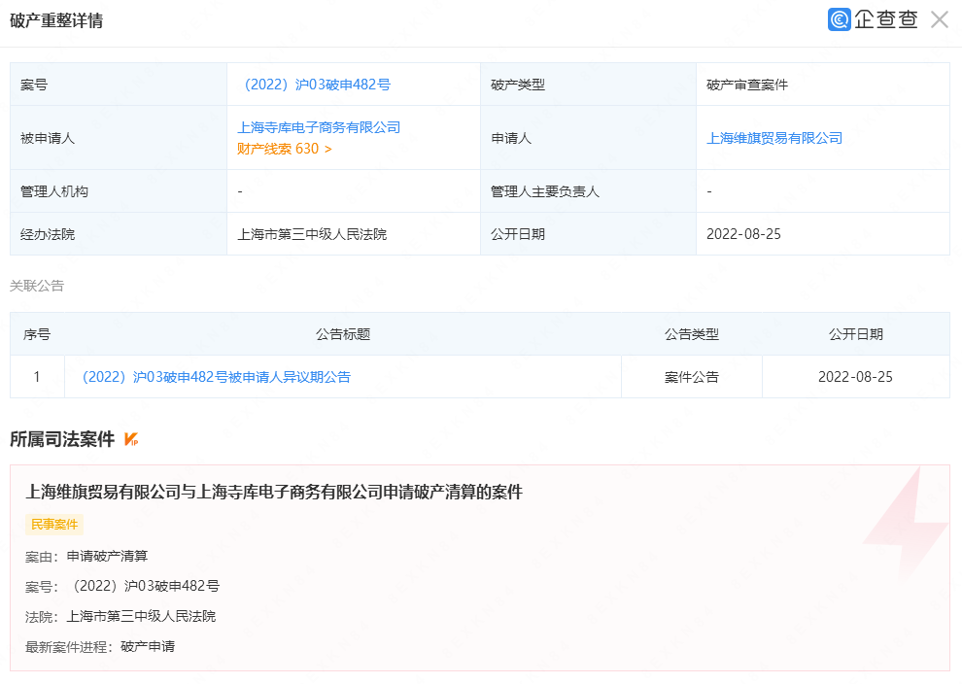
Task: Select 最新案件进程 value 破产申请
Action: pos(148,646)
